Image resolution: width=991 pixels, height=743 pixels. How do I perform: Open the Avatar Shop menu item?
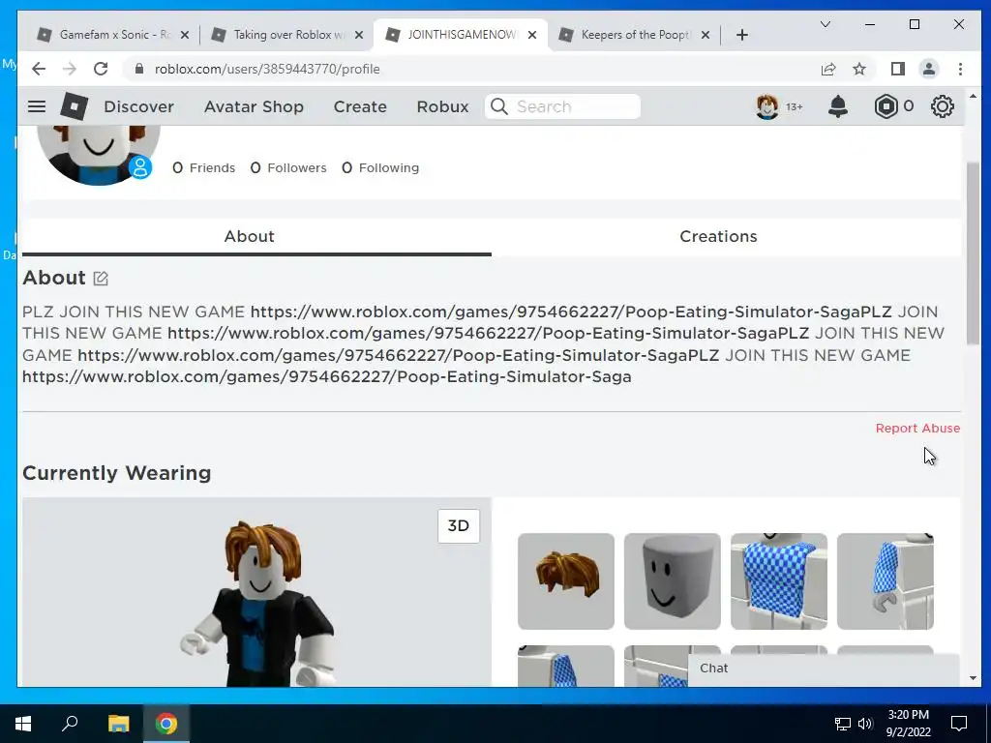pyautogui.click(x=254, y=106)
